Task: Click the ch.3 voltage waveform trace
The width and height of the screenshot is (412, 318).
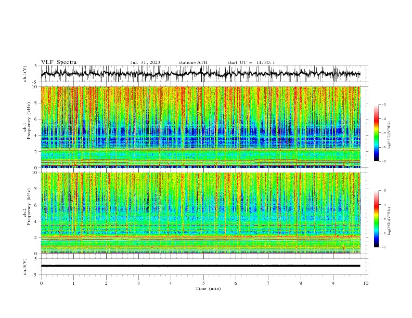Action: click(200, 266)
